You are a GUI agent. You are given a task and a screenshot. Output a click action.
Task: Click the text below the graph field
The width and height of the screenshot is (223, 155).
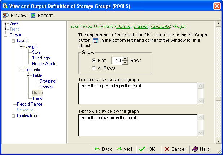pyautogui.click(x=138, y=125)
